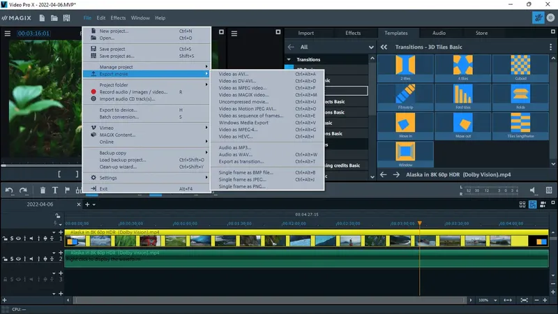
Task: Click the zoom-out minus at timeline bottom right
Action: pyautogui.click(x=536, y=300)
